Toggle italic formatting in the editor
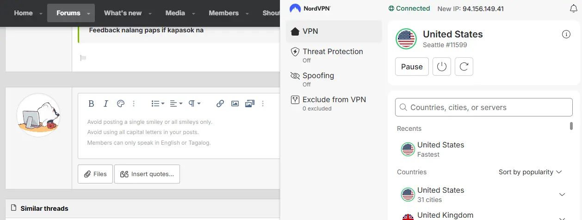Screen dimensions: 582x220 click(105, 104)
